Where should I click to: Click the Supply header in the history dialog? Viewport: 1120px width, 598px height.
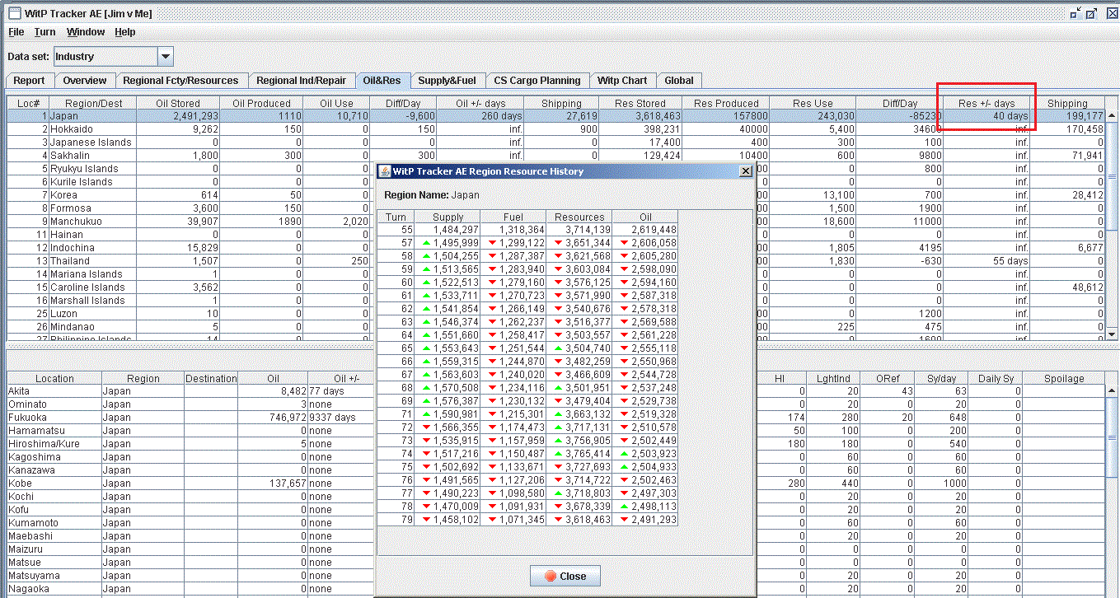click(x=448, y=217)
